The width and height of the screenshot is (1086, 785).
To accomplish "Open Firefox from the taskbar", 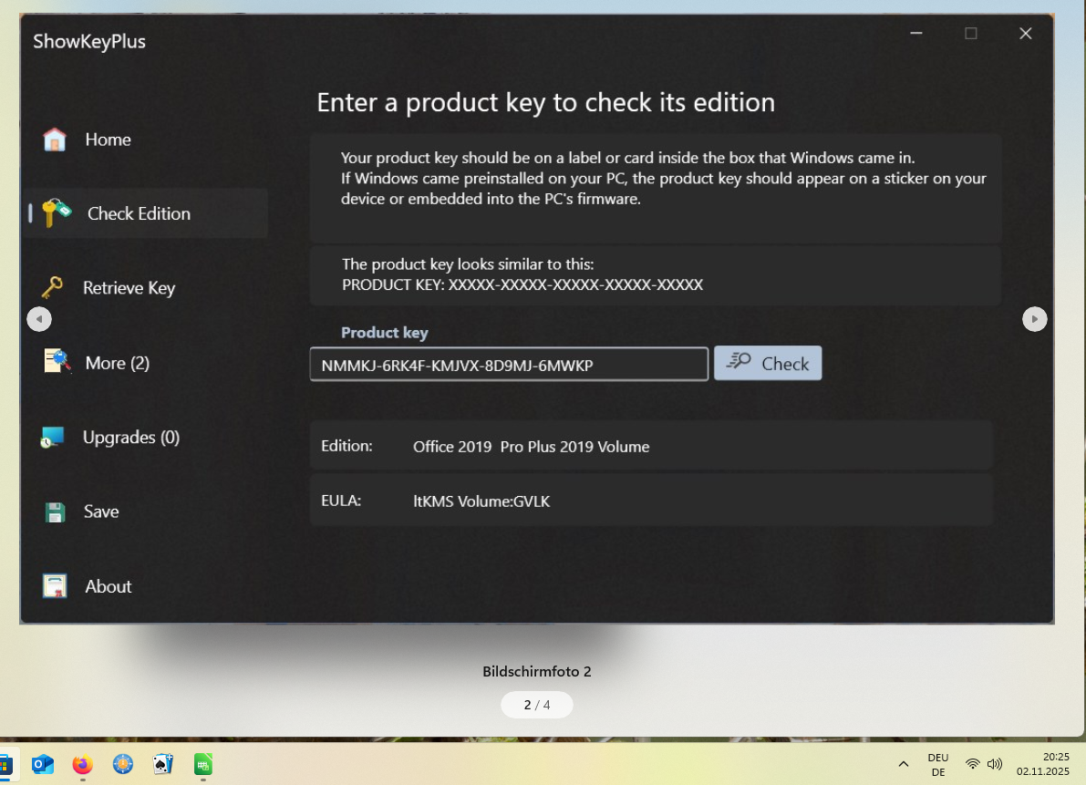I will tap(82, 764).
